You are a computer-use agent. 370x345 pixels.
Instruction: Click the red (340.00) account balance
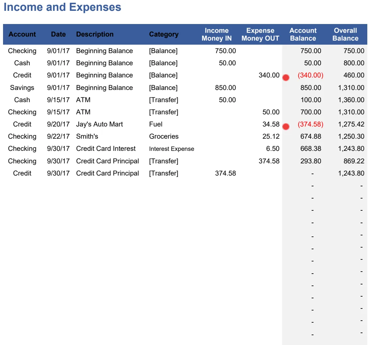[x=311, y=75]
